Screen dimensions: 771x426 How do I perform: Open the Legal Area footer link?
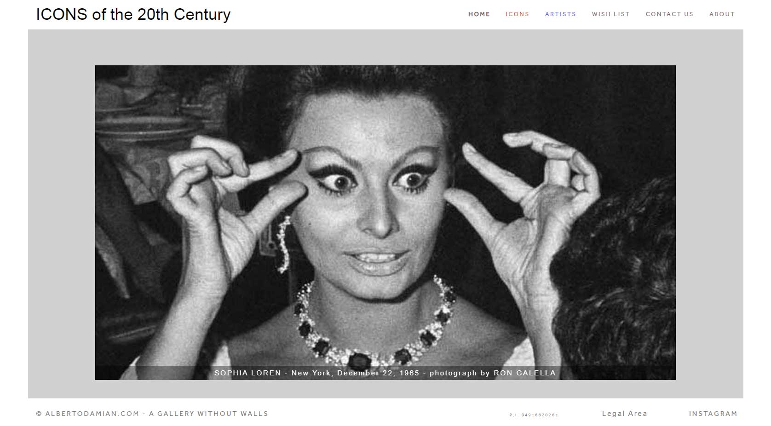coord(624,414)
